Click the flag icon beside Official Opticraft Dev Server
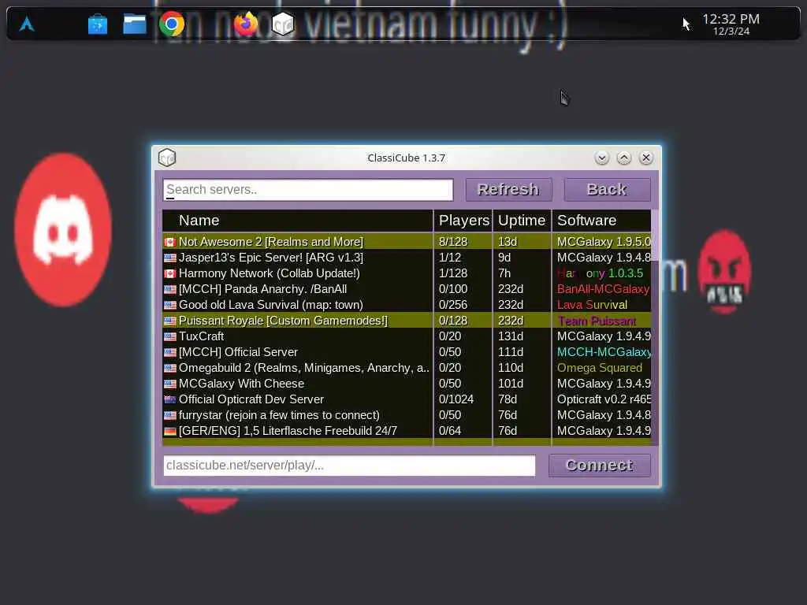Image resolution: width=807 pixels, height=605 pixels. pyautogui.click(x=170, y=399)
